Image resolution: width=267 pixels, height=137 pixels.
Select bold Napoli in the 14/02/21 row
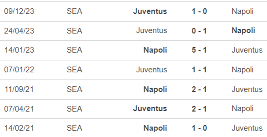click(155, 128)
